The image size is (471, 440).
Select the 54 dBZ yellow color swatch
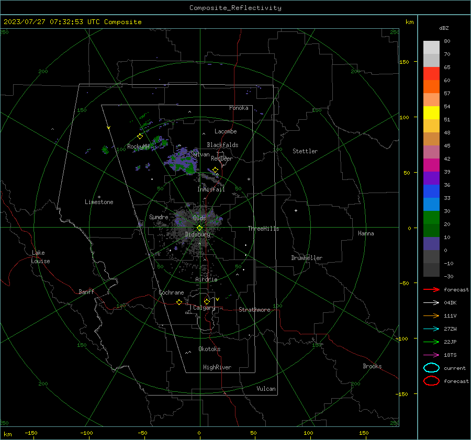pos(431,112)
